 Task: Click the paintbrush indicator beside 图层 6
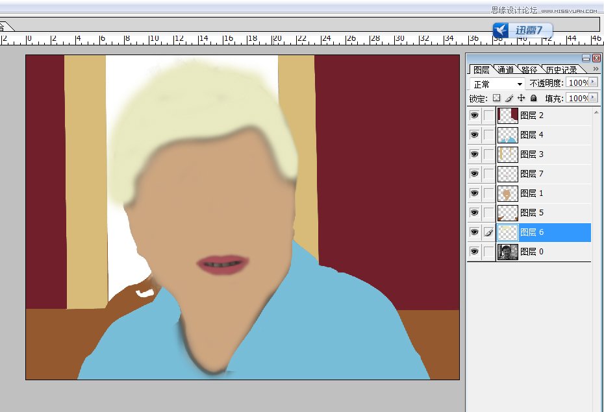[489, 232]
